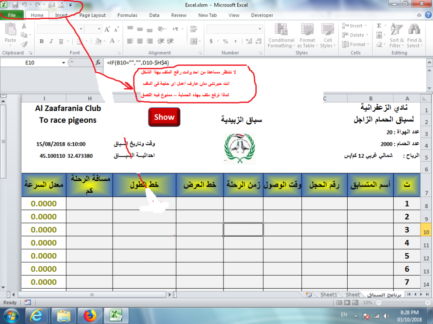
Task: Click the Decrease Indent icon
Action: (x=161, y=41)
